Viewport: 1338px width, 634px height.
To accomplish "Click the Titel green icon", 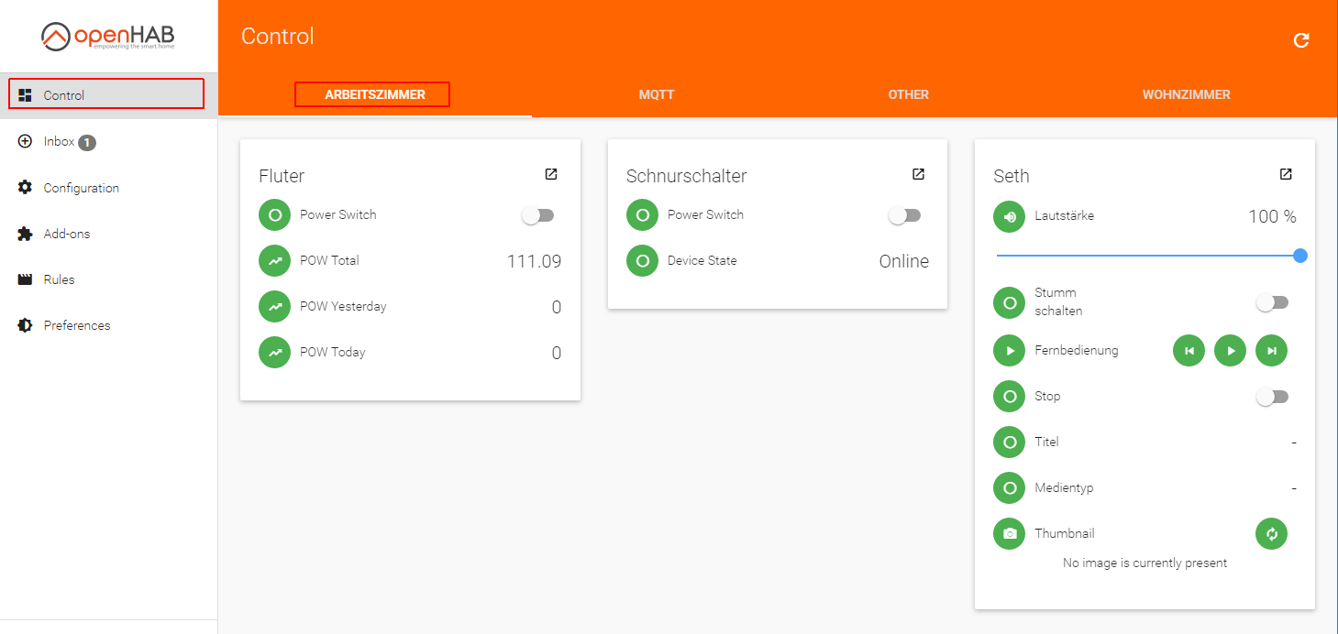I will (1010, 443).
